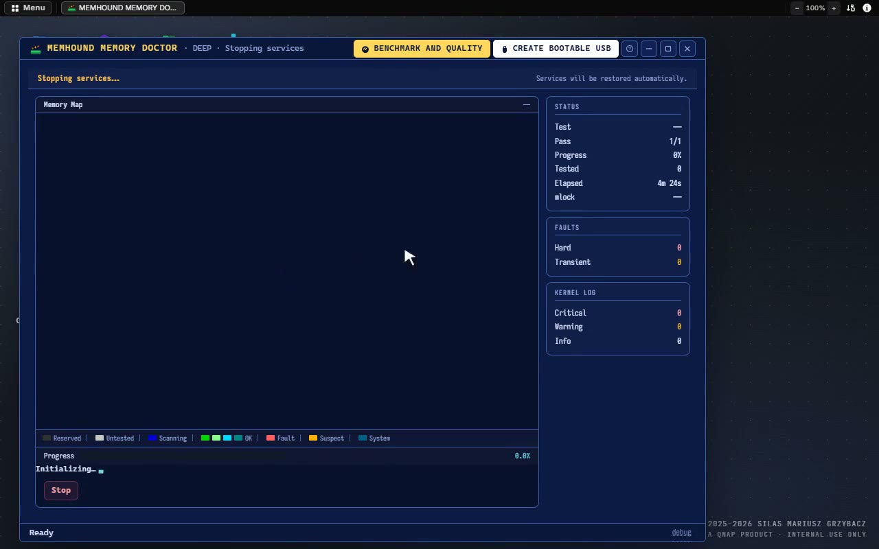This screenshot has width=879, height=549.
Task: Click the mlock status row
Action: point(618,197)
